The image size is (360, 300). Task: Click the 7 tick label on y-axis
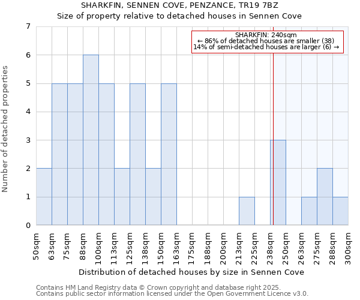pos(28,26)
